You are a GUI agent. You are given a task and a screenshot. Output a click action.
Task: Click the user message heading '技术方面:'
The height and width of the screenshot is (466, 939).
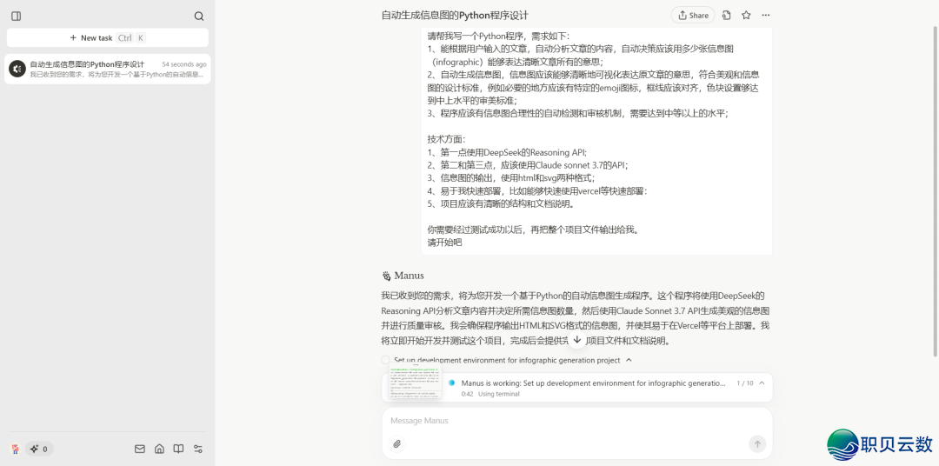point(445,139)
